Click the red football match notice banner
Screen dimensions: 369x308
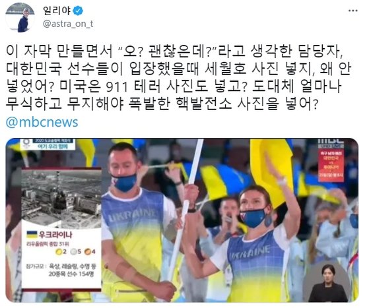coord(331,166)
